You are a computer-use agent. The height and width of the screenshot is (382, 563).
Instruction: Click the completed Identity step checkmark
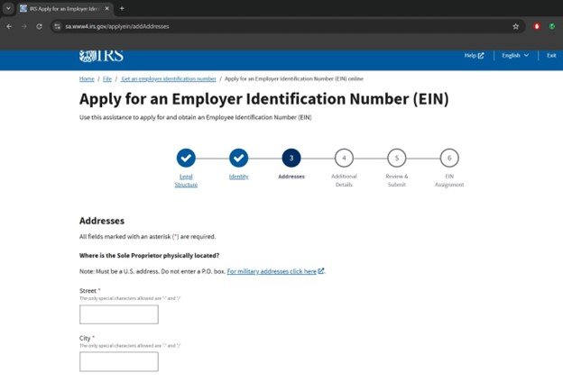(x=238, y=158)
